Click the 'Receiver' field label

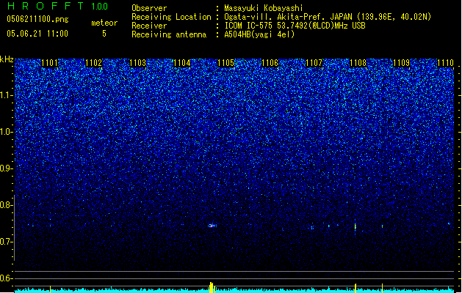(149, 26)
